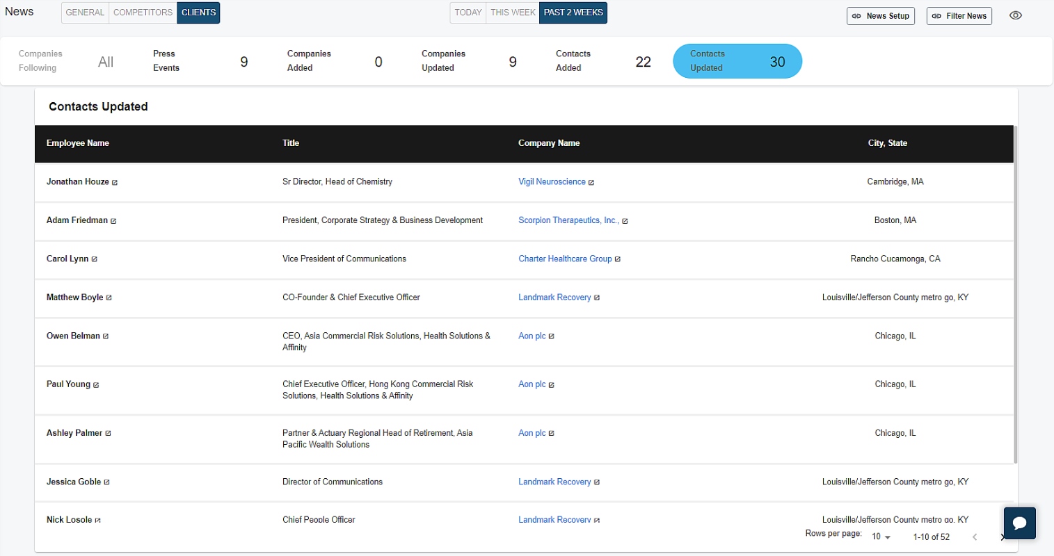Open Landmark Recovery link in Jessica Goble row
1054x556 pixels.
[x=554, y=482]
